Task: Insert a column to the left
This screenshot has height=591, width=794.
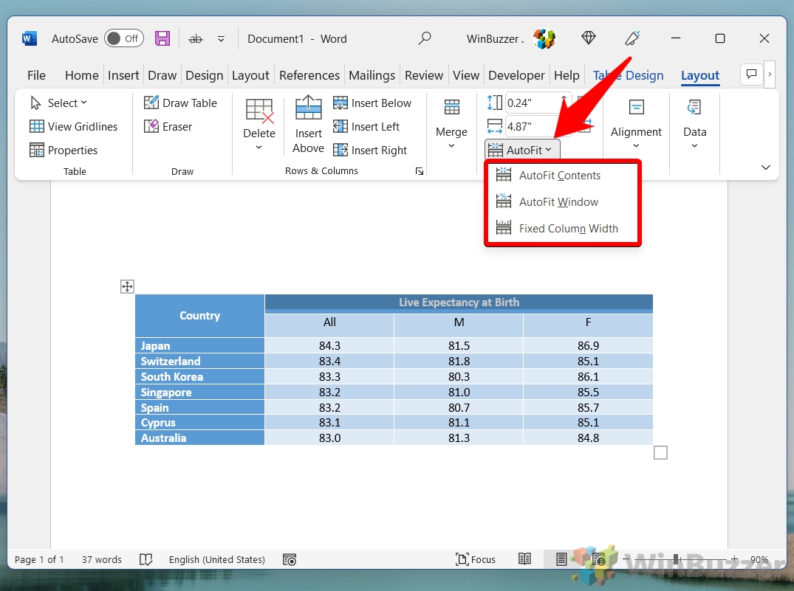Action: pos(366,127)
